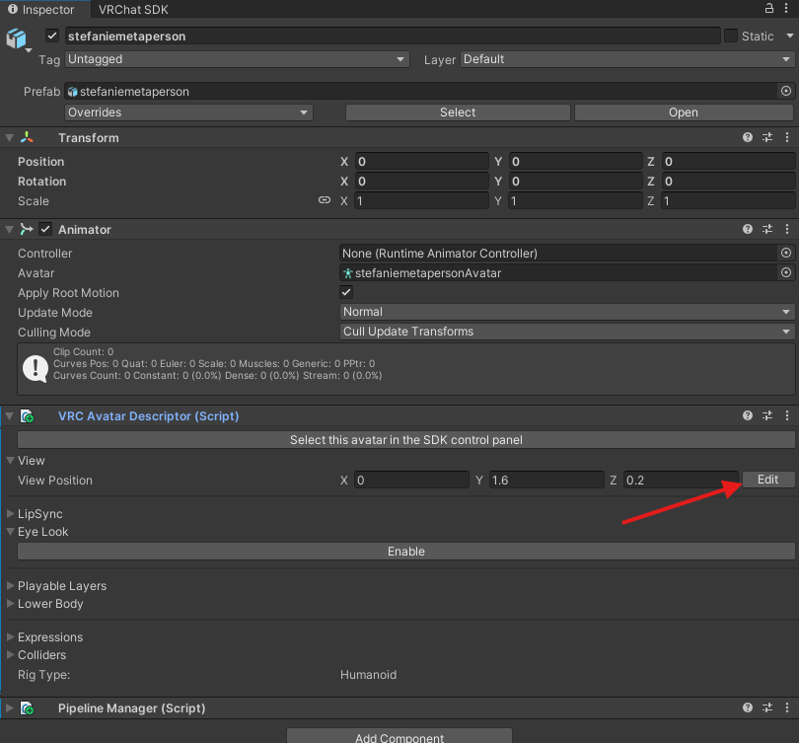Open Animator presets selector icon
Screen dimensions: 799x743
[x=767, y=229]
